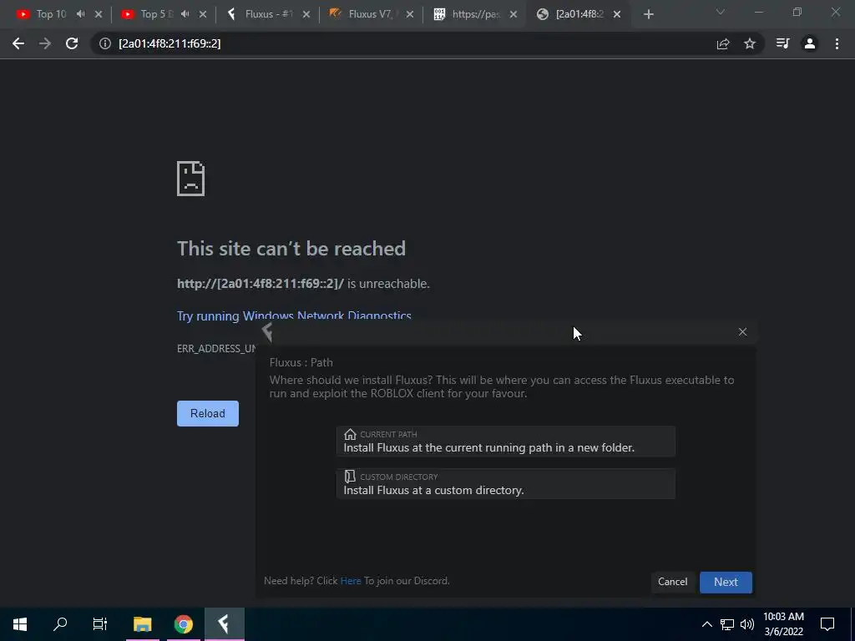Expand the tab search chevron
The height and width of the screenshot is (641, 855).
point(721,12)
